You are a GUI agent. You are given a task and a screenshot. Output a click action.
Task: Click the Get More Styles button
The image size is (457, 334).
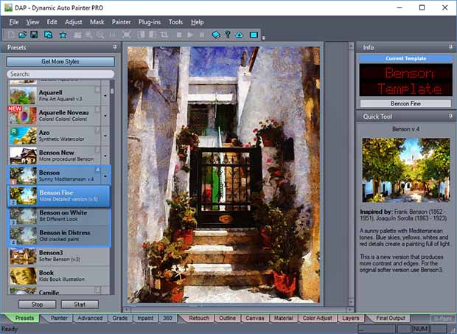(60, 61)
